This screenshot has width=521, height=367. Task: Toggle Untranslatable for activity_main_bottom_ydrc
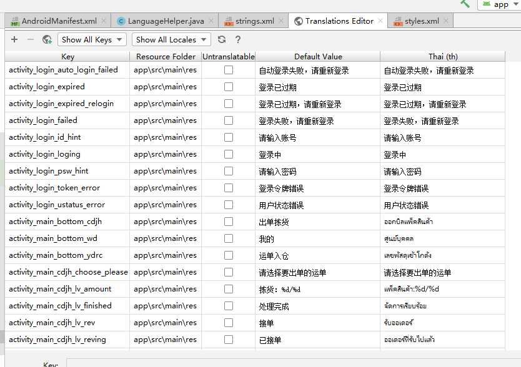[x=229, y=255]
